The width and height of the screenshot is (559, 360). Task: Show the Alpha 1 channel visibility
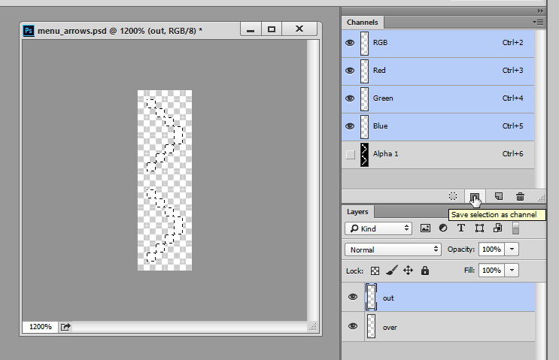click(x=351, y=155)
